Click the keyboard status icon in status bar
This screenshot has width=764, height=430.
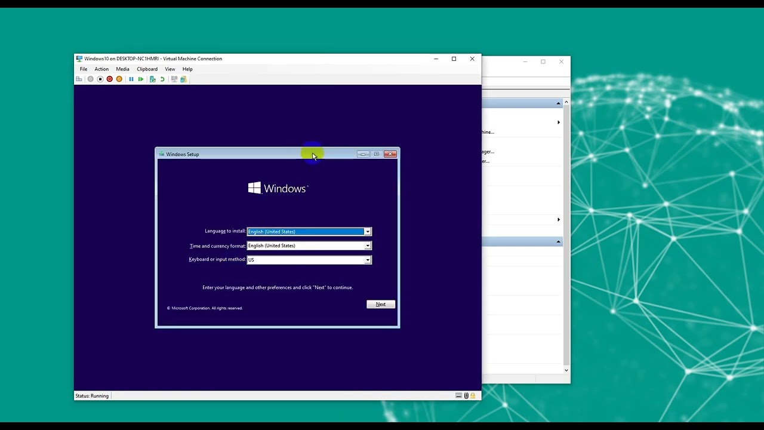(458, 395)
